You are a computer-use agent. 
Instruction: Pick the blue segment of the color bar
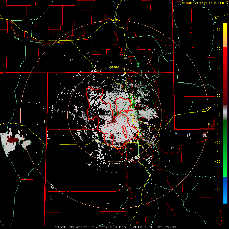pos(225,190)
